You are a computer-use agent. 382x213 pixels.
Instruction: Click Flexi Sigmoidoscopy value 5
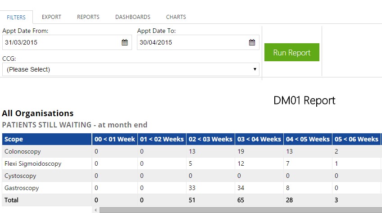tap(190, 163)
